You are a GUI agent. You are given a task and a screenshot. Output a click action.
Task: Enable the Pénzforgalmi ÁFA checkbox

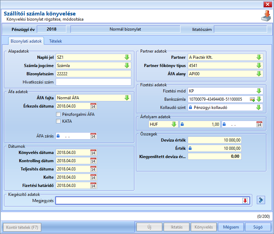pyautogui.click(x=58, y=114)
